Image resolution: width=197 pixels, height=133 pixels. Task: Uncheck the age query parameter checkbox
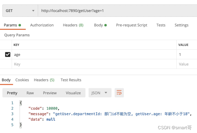point(8,55)
